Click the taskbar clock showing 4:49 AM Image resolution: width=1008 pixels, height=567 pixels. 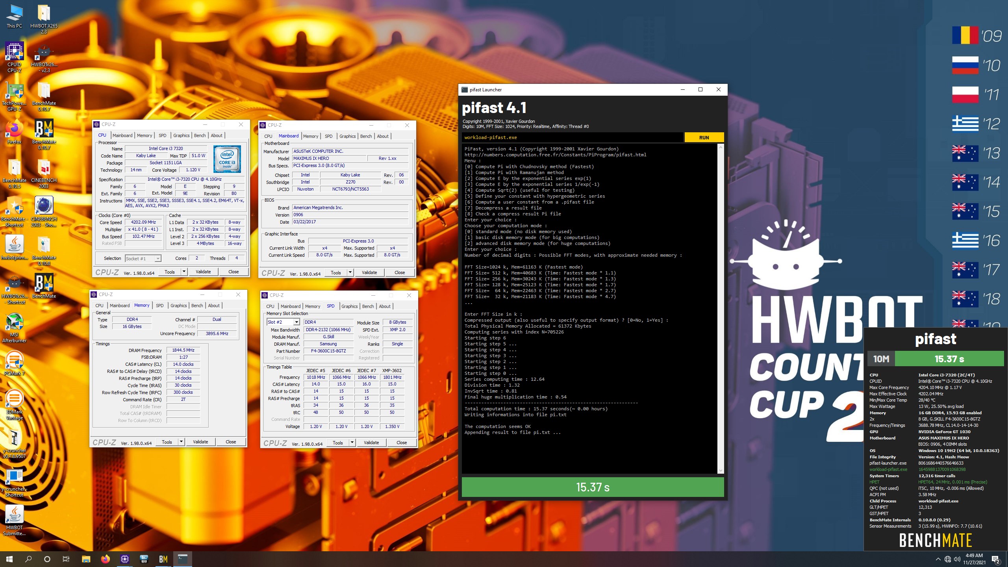tap(974, 559)
